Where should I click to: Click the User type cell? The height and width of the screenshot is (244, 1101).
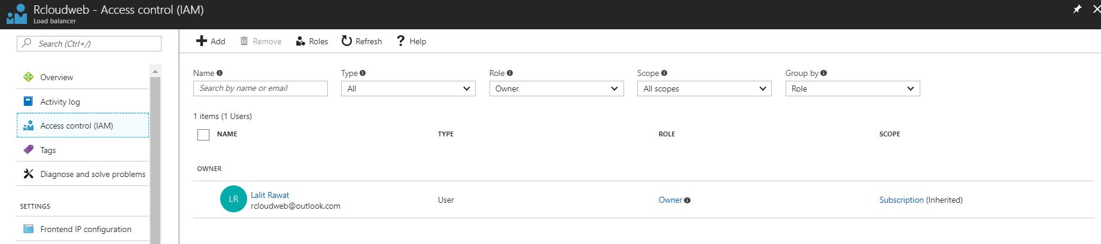446,200
